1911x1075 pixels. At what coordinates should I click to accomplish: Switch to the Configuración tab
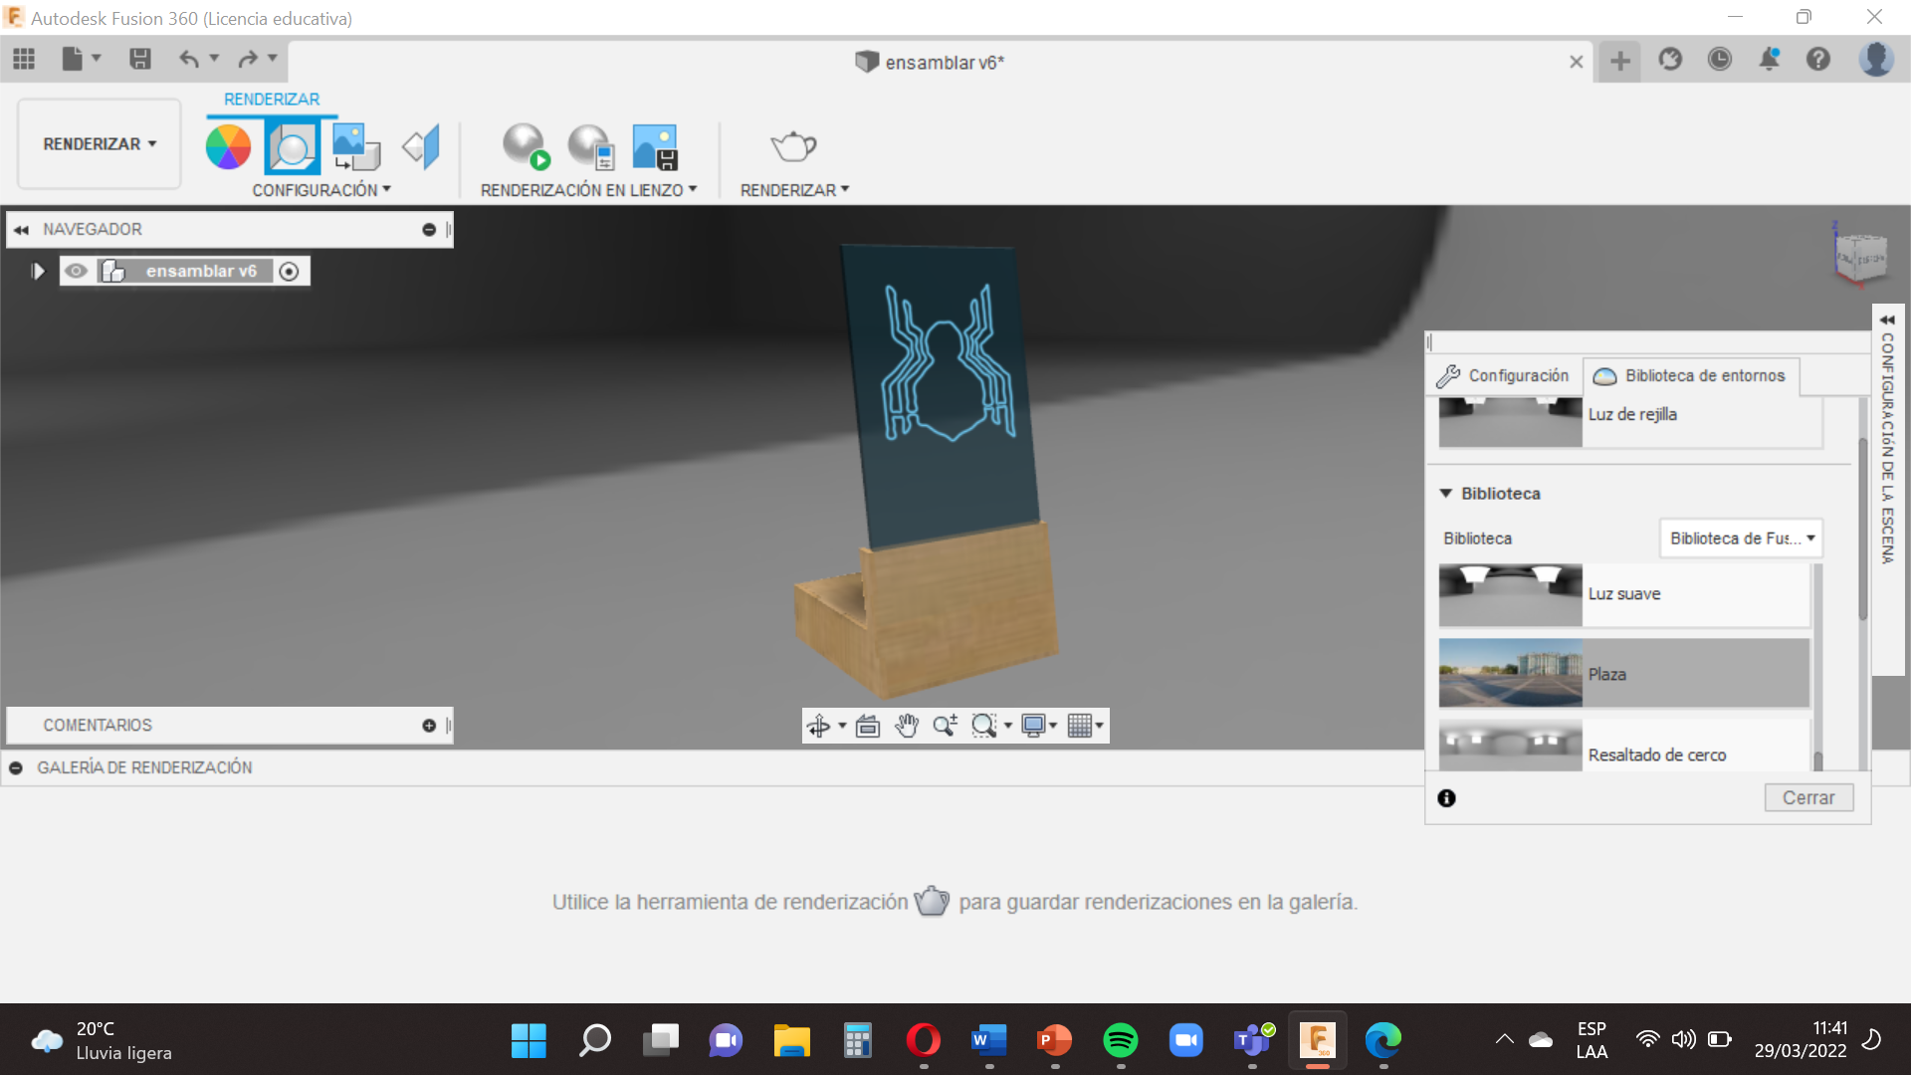pos(1503,376)
